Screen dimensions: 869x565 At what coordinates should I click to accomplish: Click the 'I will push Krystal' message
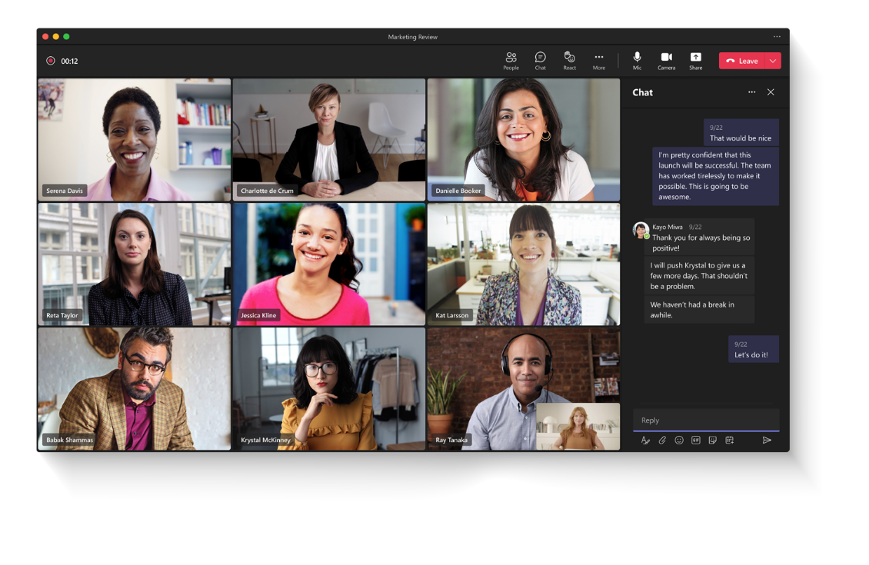point(699,276)
